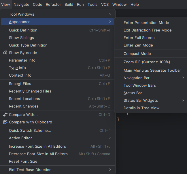Image resolution: width=187 pixels, height=174 pixels.
Task: Click the Compare with Clipboard icon
Action: click(x=5, y=122)
